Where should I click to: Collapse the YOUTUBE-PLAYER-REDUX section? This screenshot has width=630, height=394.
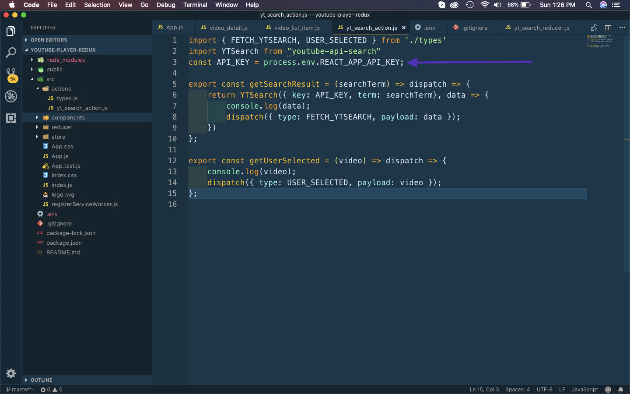point(87,50)
